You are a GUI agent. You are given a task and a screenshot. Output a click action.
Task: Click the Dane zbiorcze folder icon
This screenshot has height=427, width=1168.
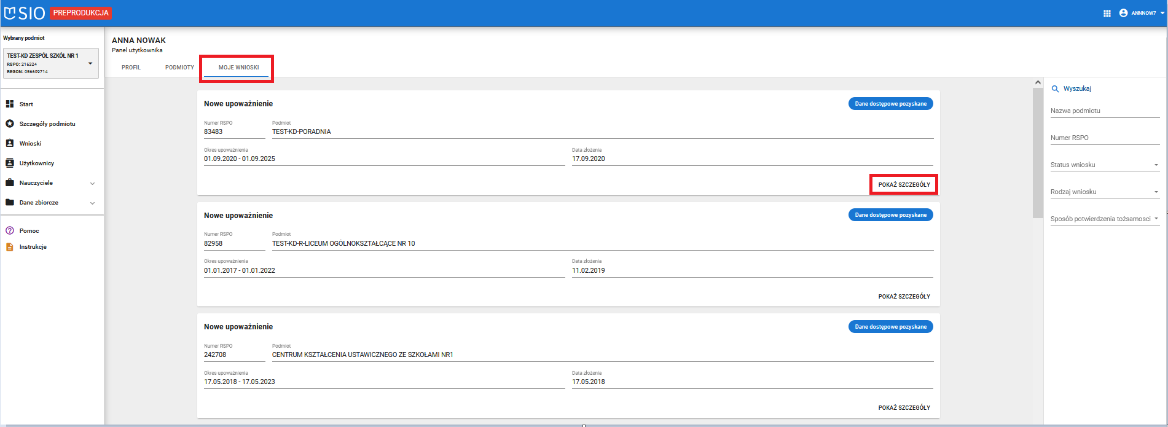pos(10,202)
